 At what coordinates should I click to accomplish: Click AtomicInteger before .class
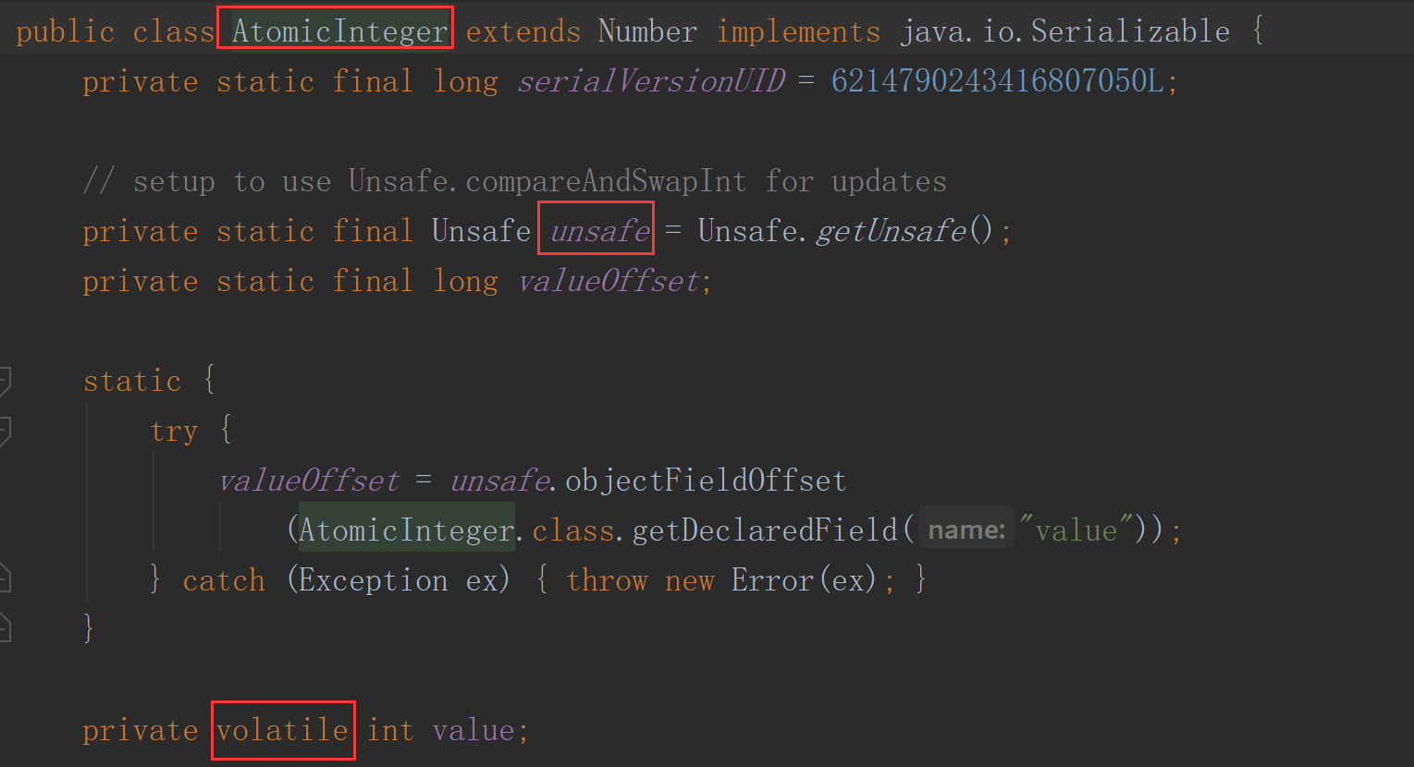[x=406, y=530]
